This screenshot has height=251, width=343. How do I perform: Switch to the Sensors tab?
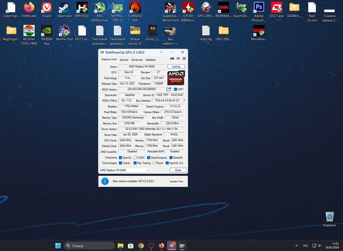click(124, 60)
